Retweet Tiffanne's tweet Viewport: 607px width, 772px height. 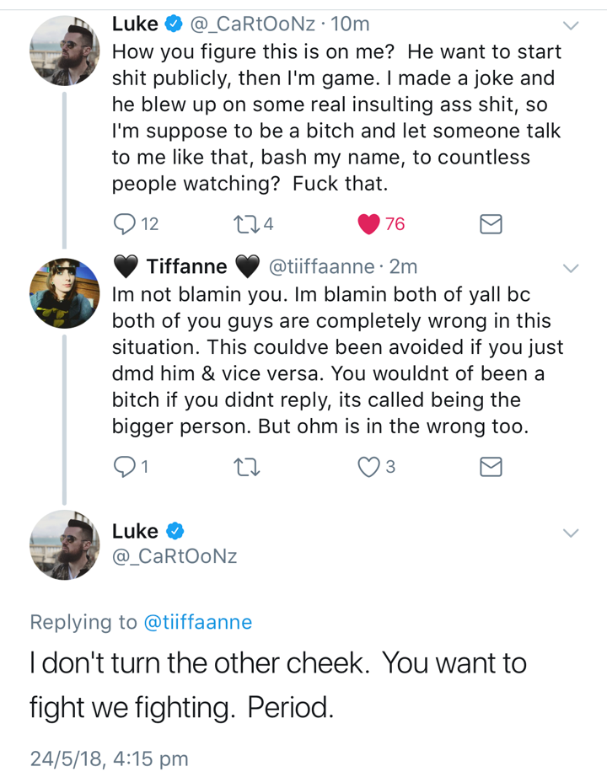click(246, 467)
